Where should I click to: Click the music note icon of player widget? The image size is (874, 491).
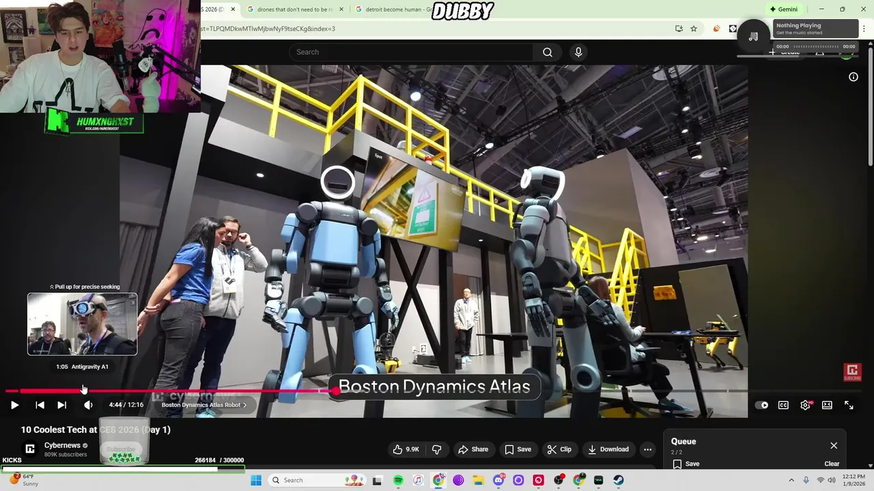point(753,36)
